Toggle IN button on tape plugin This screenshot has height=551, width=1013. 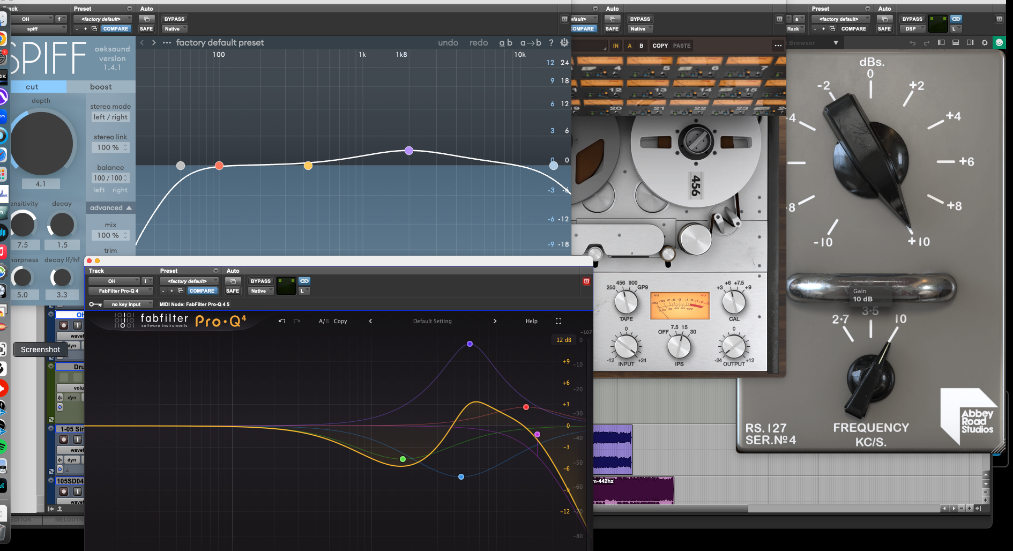[x=616, y=46]
